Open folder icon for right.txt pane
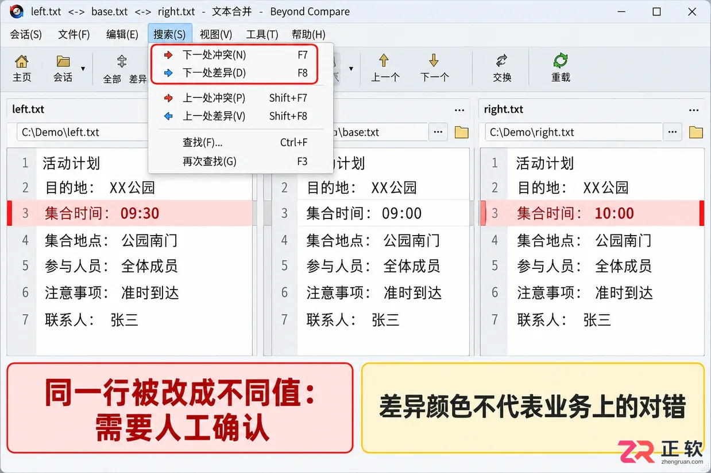This screenshot has height=473, width=711. pyautogui.click(x=696, y=132)
